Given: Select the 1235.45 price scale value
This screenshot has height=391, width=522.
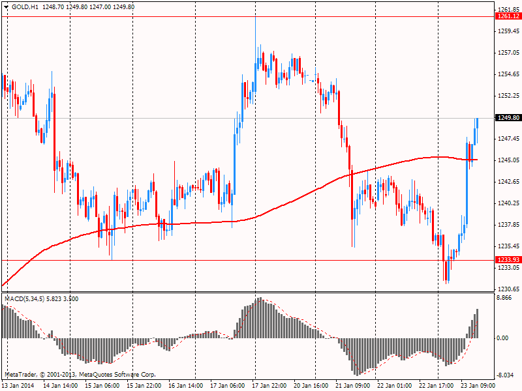Looking at the screenshot, I should (x=508, y=246).
